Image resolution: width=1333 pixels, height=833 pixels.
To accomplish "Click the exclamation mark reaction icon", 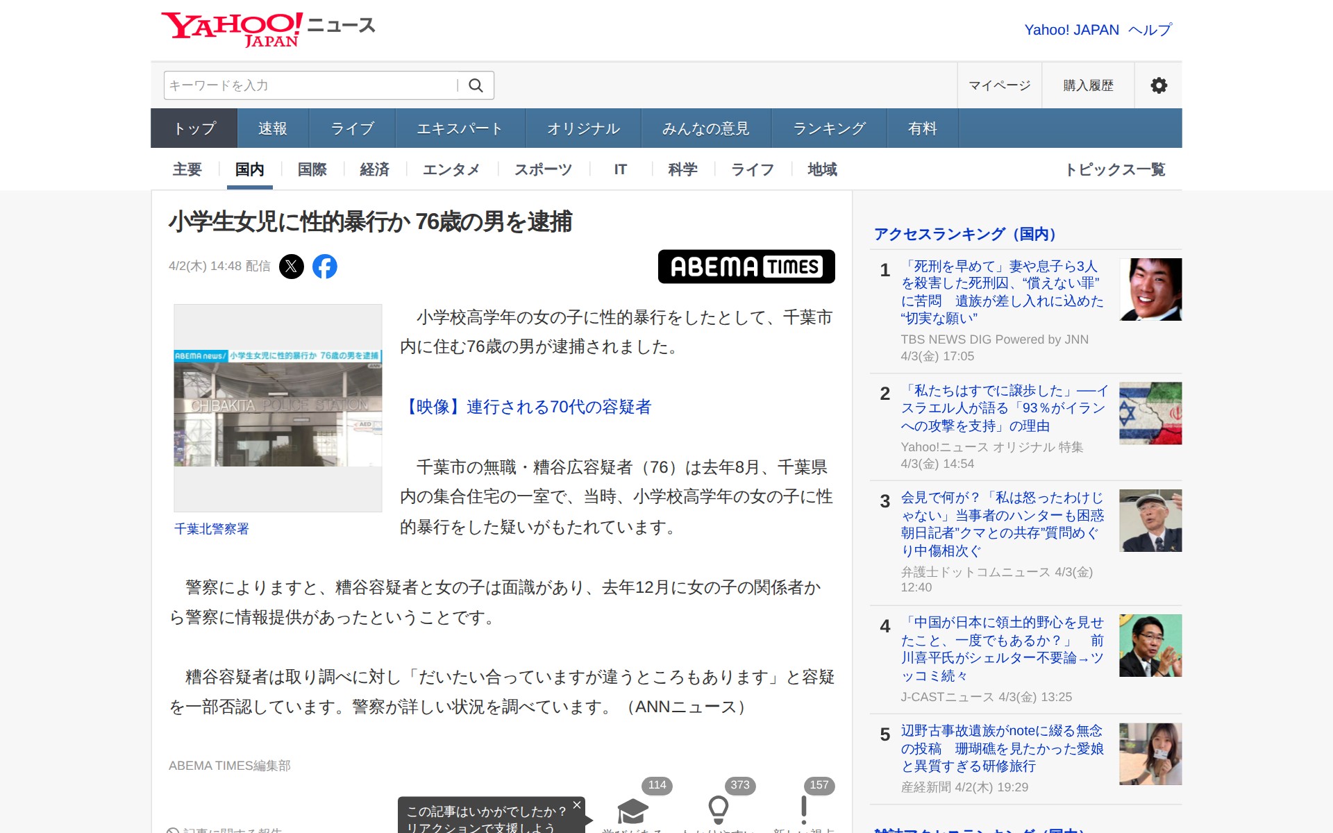I will coord(803,809).
